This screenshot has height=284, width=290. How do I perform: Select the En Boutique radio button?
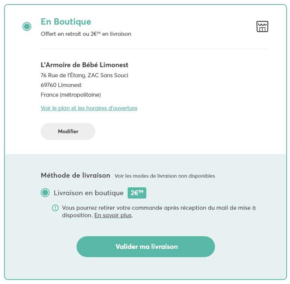(27, 26)
